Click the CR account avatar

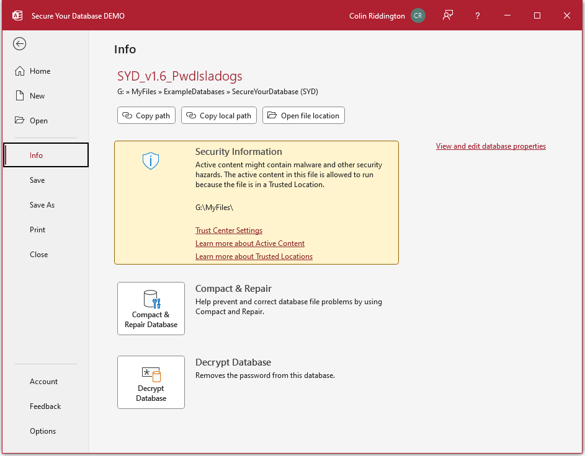click(418, 15)
